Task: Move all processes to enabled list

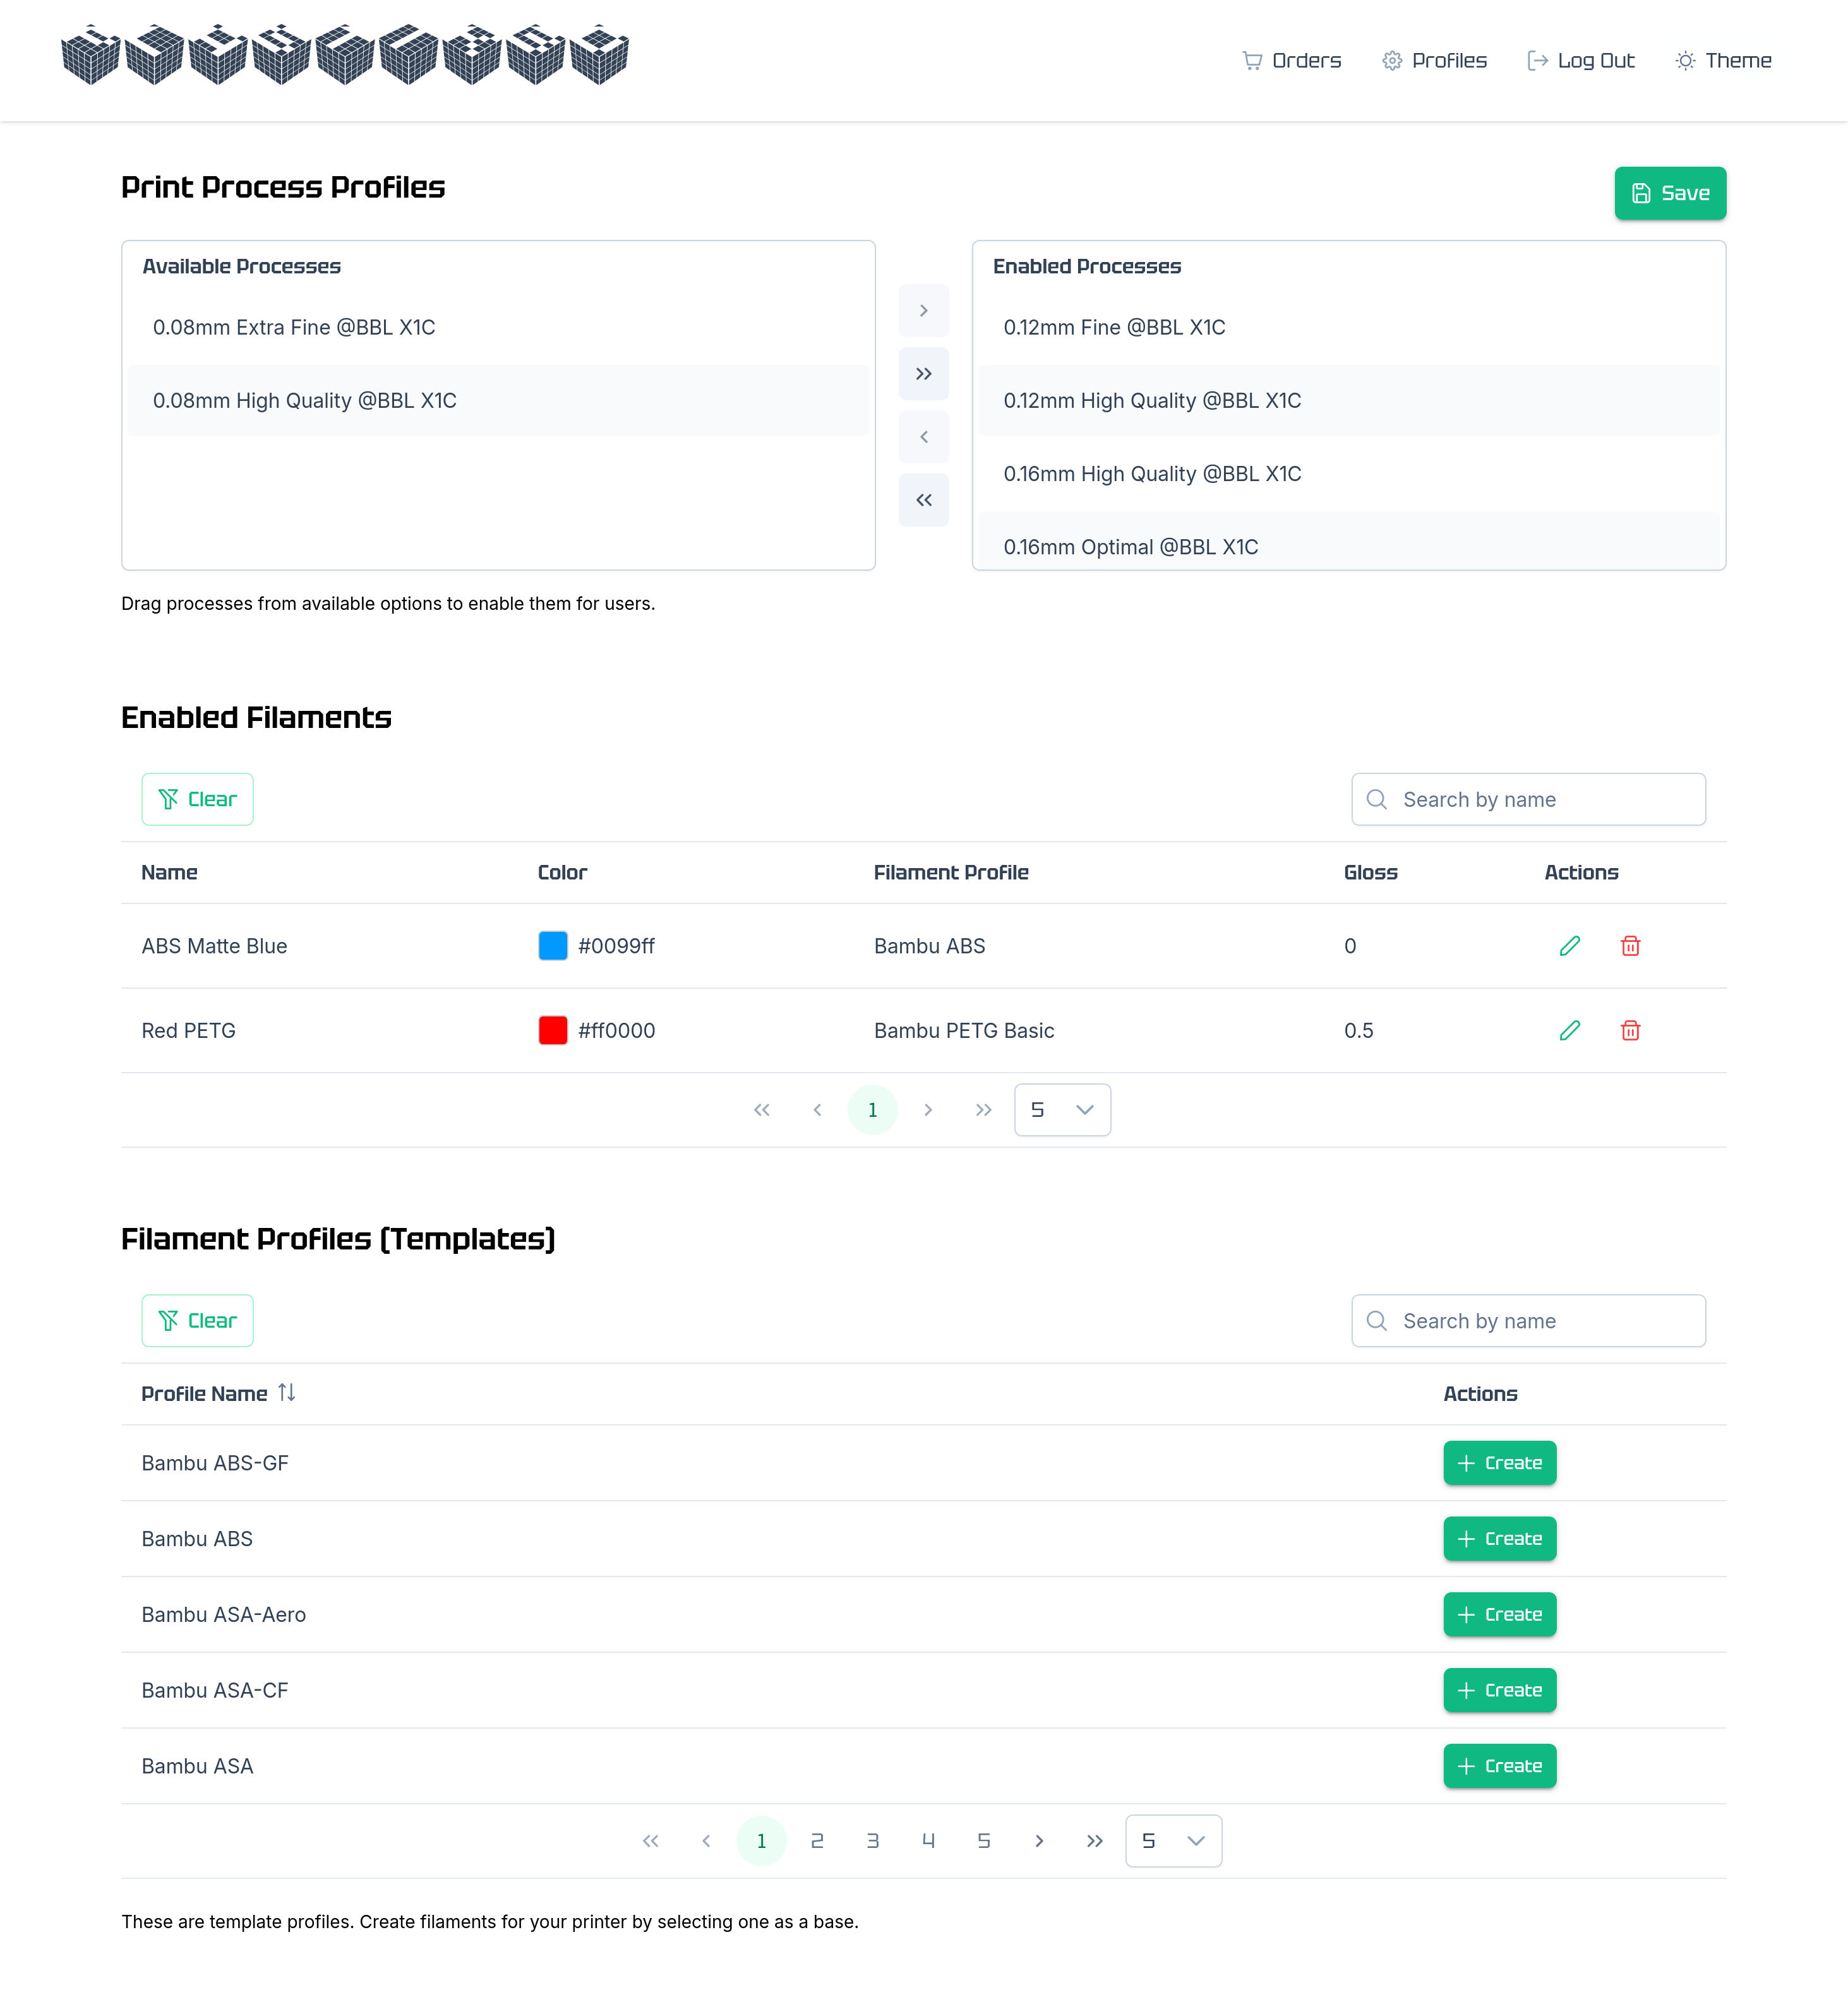Action: [x=923, y=374]
